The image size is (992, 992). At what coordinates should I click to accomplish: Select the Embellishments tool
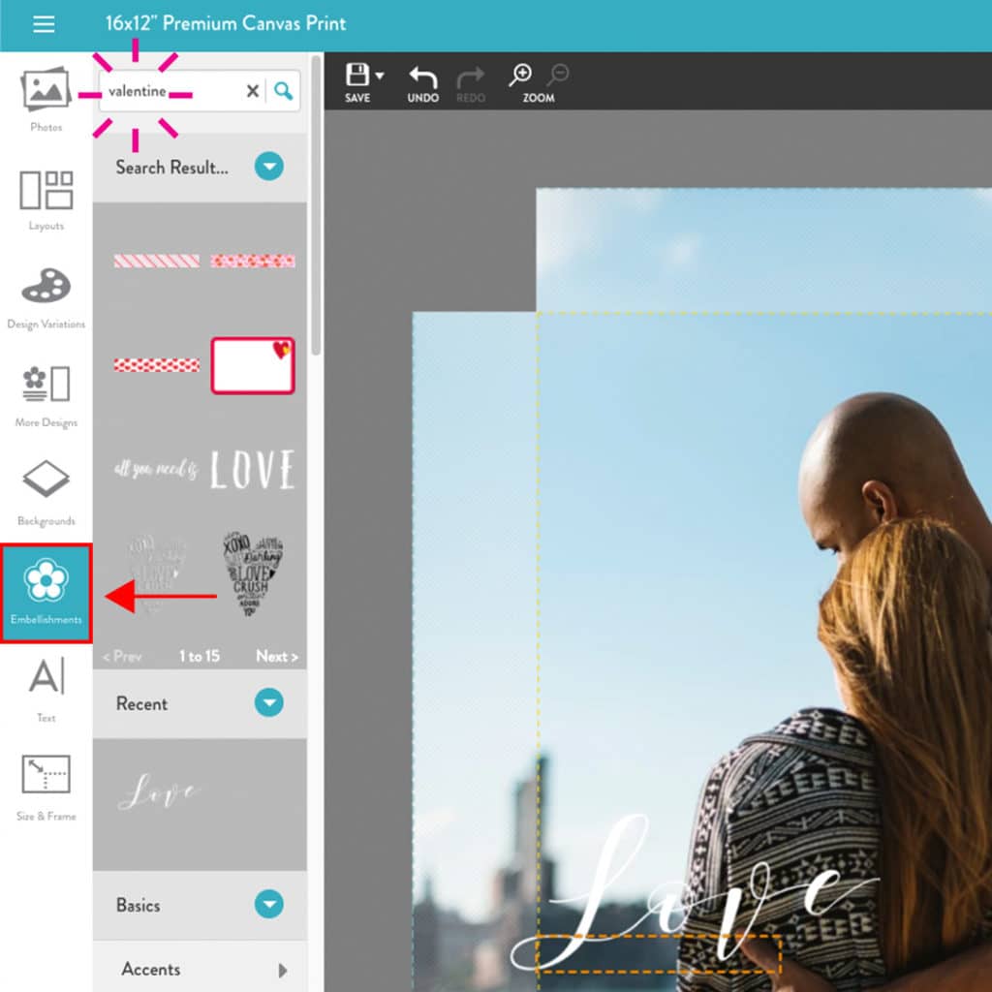46,592
